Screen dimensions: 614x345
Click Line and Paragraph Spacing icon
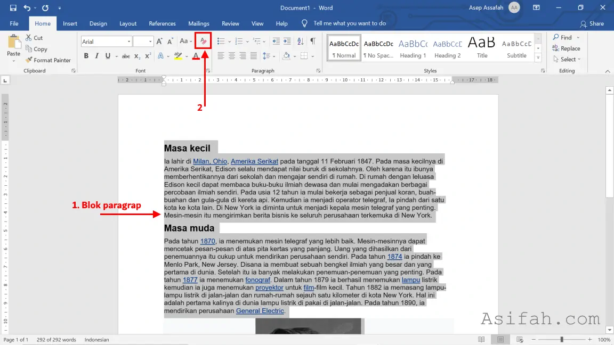point(266,56)
